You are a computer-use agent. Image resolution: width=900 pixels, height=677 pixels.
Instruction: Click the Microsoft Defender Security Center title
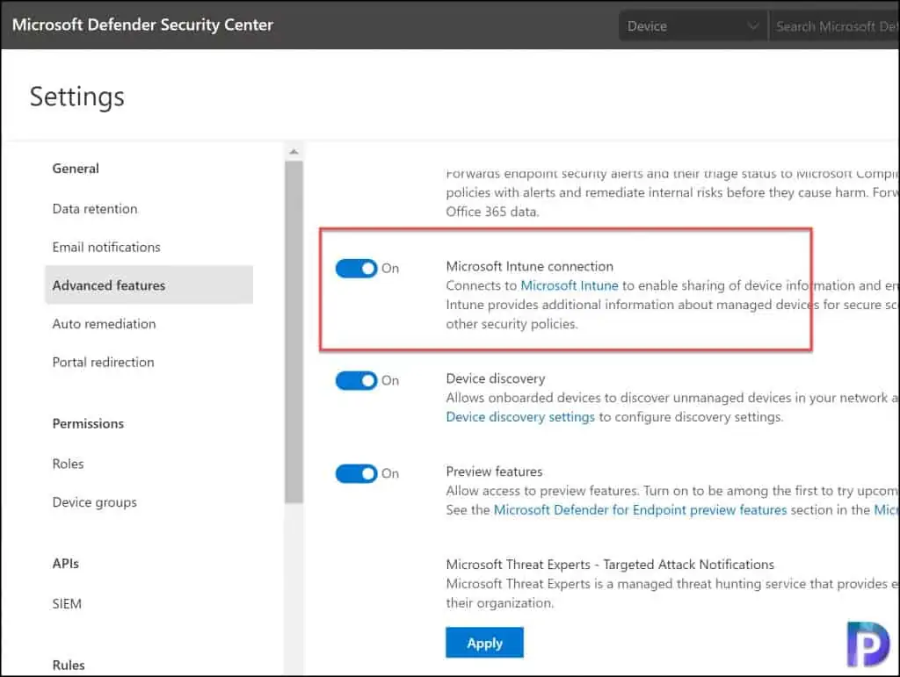[x=142, y=25]
